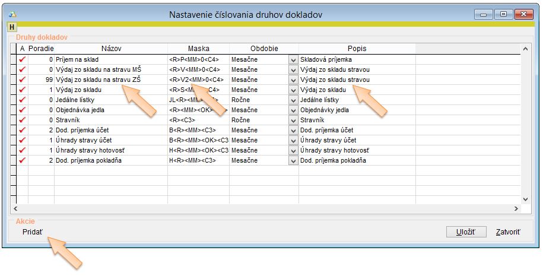
Task: Click the Názov column header
Action: point(111,49)
